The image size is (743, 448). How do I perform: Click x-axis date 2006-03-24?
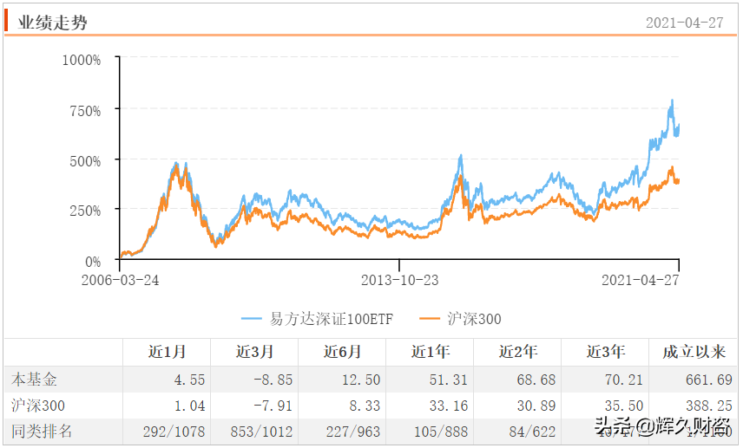121,280
